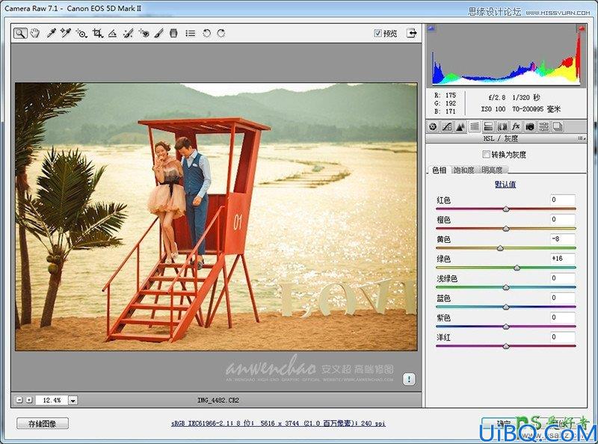
Task: Select the Spot Removal tool
Action: point(128,34)
